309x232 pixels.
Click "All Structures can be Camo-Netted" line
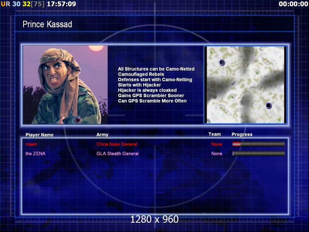[x=156, y=69]
